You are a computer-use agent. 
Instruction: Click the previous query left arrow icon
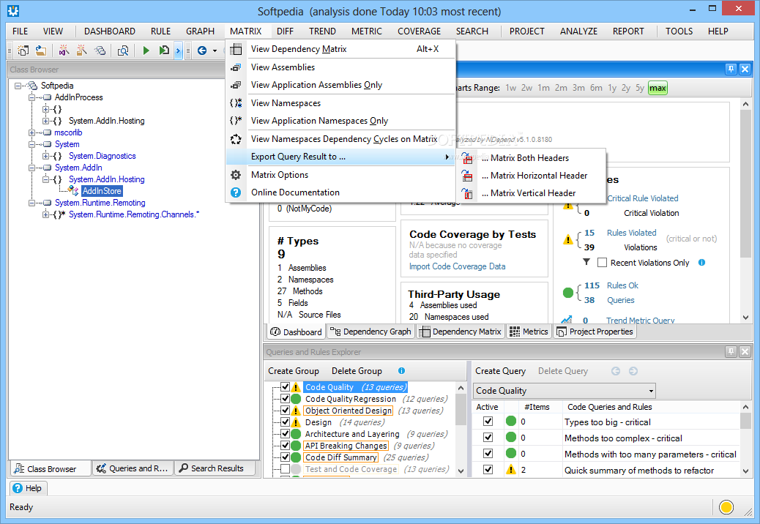(616, 371)
